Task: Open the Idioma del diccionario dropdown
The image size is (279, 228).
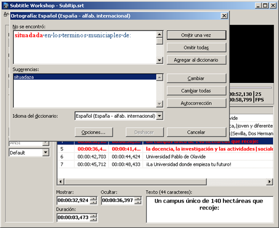Action: pyautogui.click(x=160, y=116)
